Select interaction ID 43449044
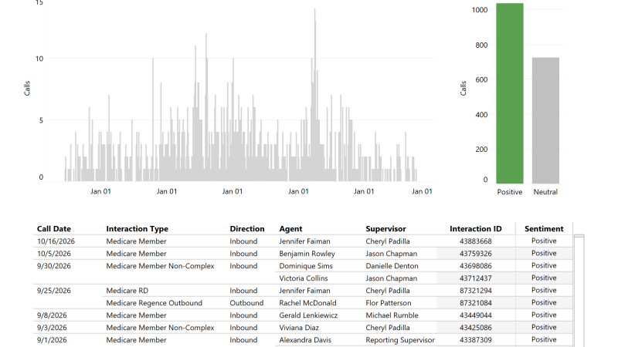The image size is (618, 347). click(476, 315)
